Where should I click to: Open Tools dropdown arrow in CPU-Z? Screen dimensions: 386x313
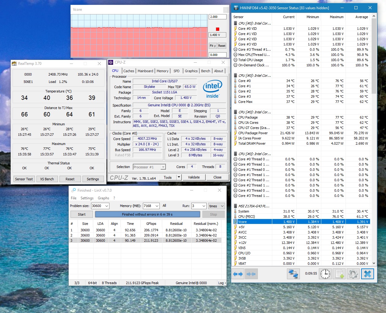pyautogui.click(x=179, y=177)
